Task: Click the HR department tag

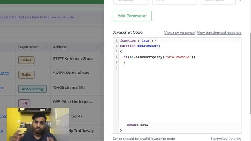Action: point(24,103)
